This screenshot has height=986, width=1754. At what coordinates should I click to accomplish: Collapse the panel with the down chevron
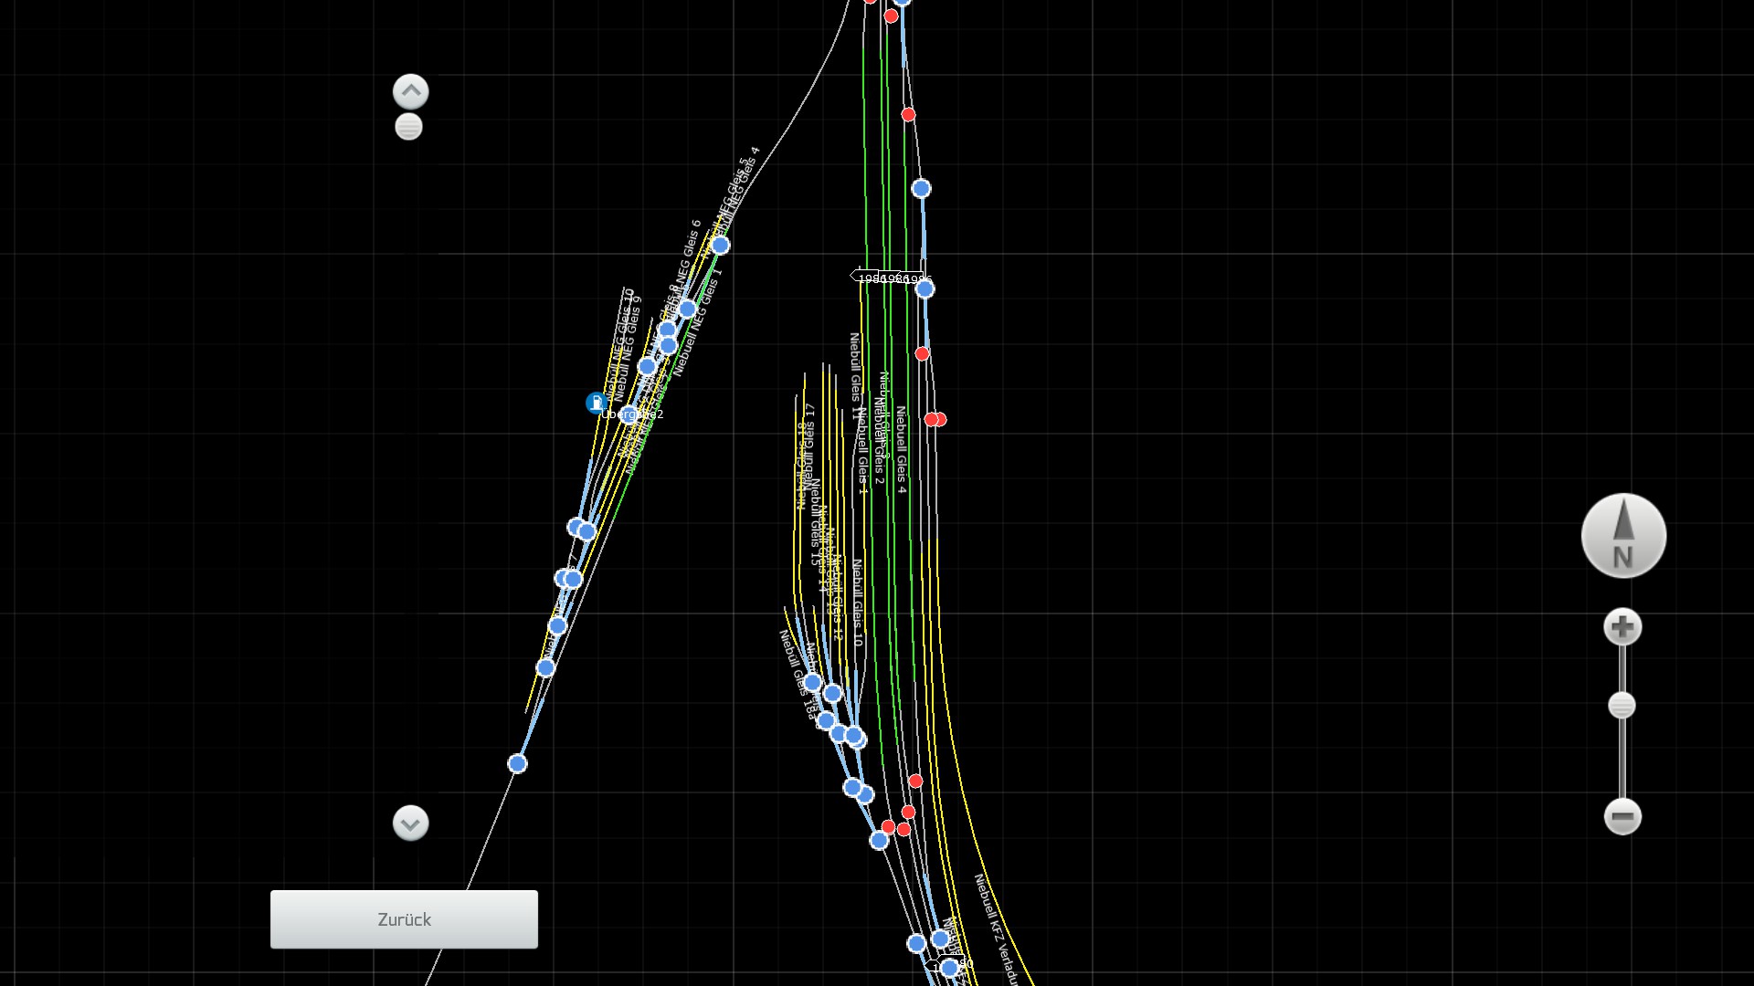[410, 823]
